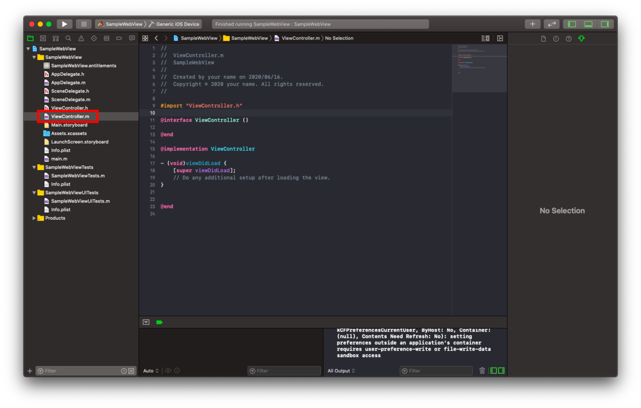Collapse the SampleWebView project root
The width and height of the screenshot is (641, 408).
point(28,49)
